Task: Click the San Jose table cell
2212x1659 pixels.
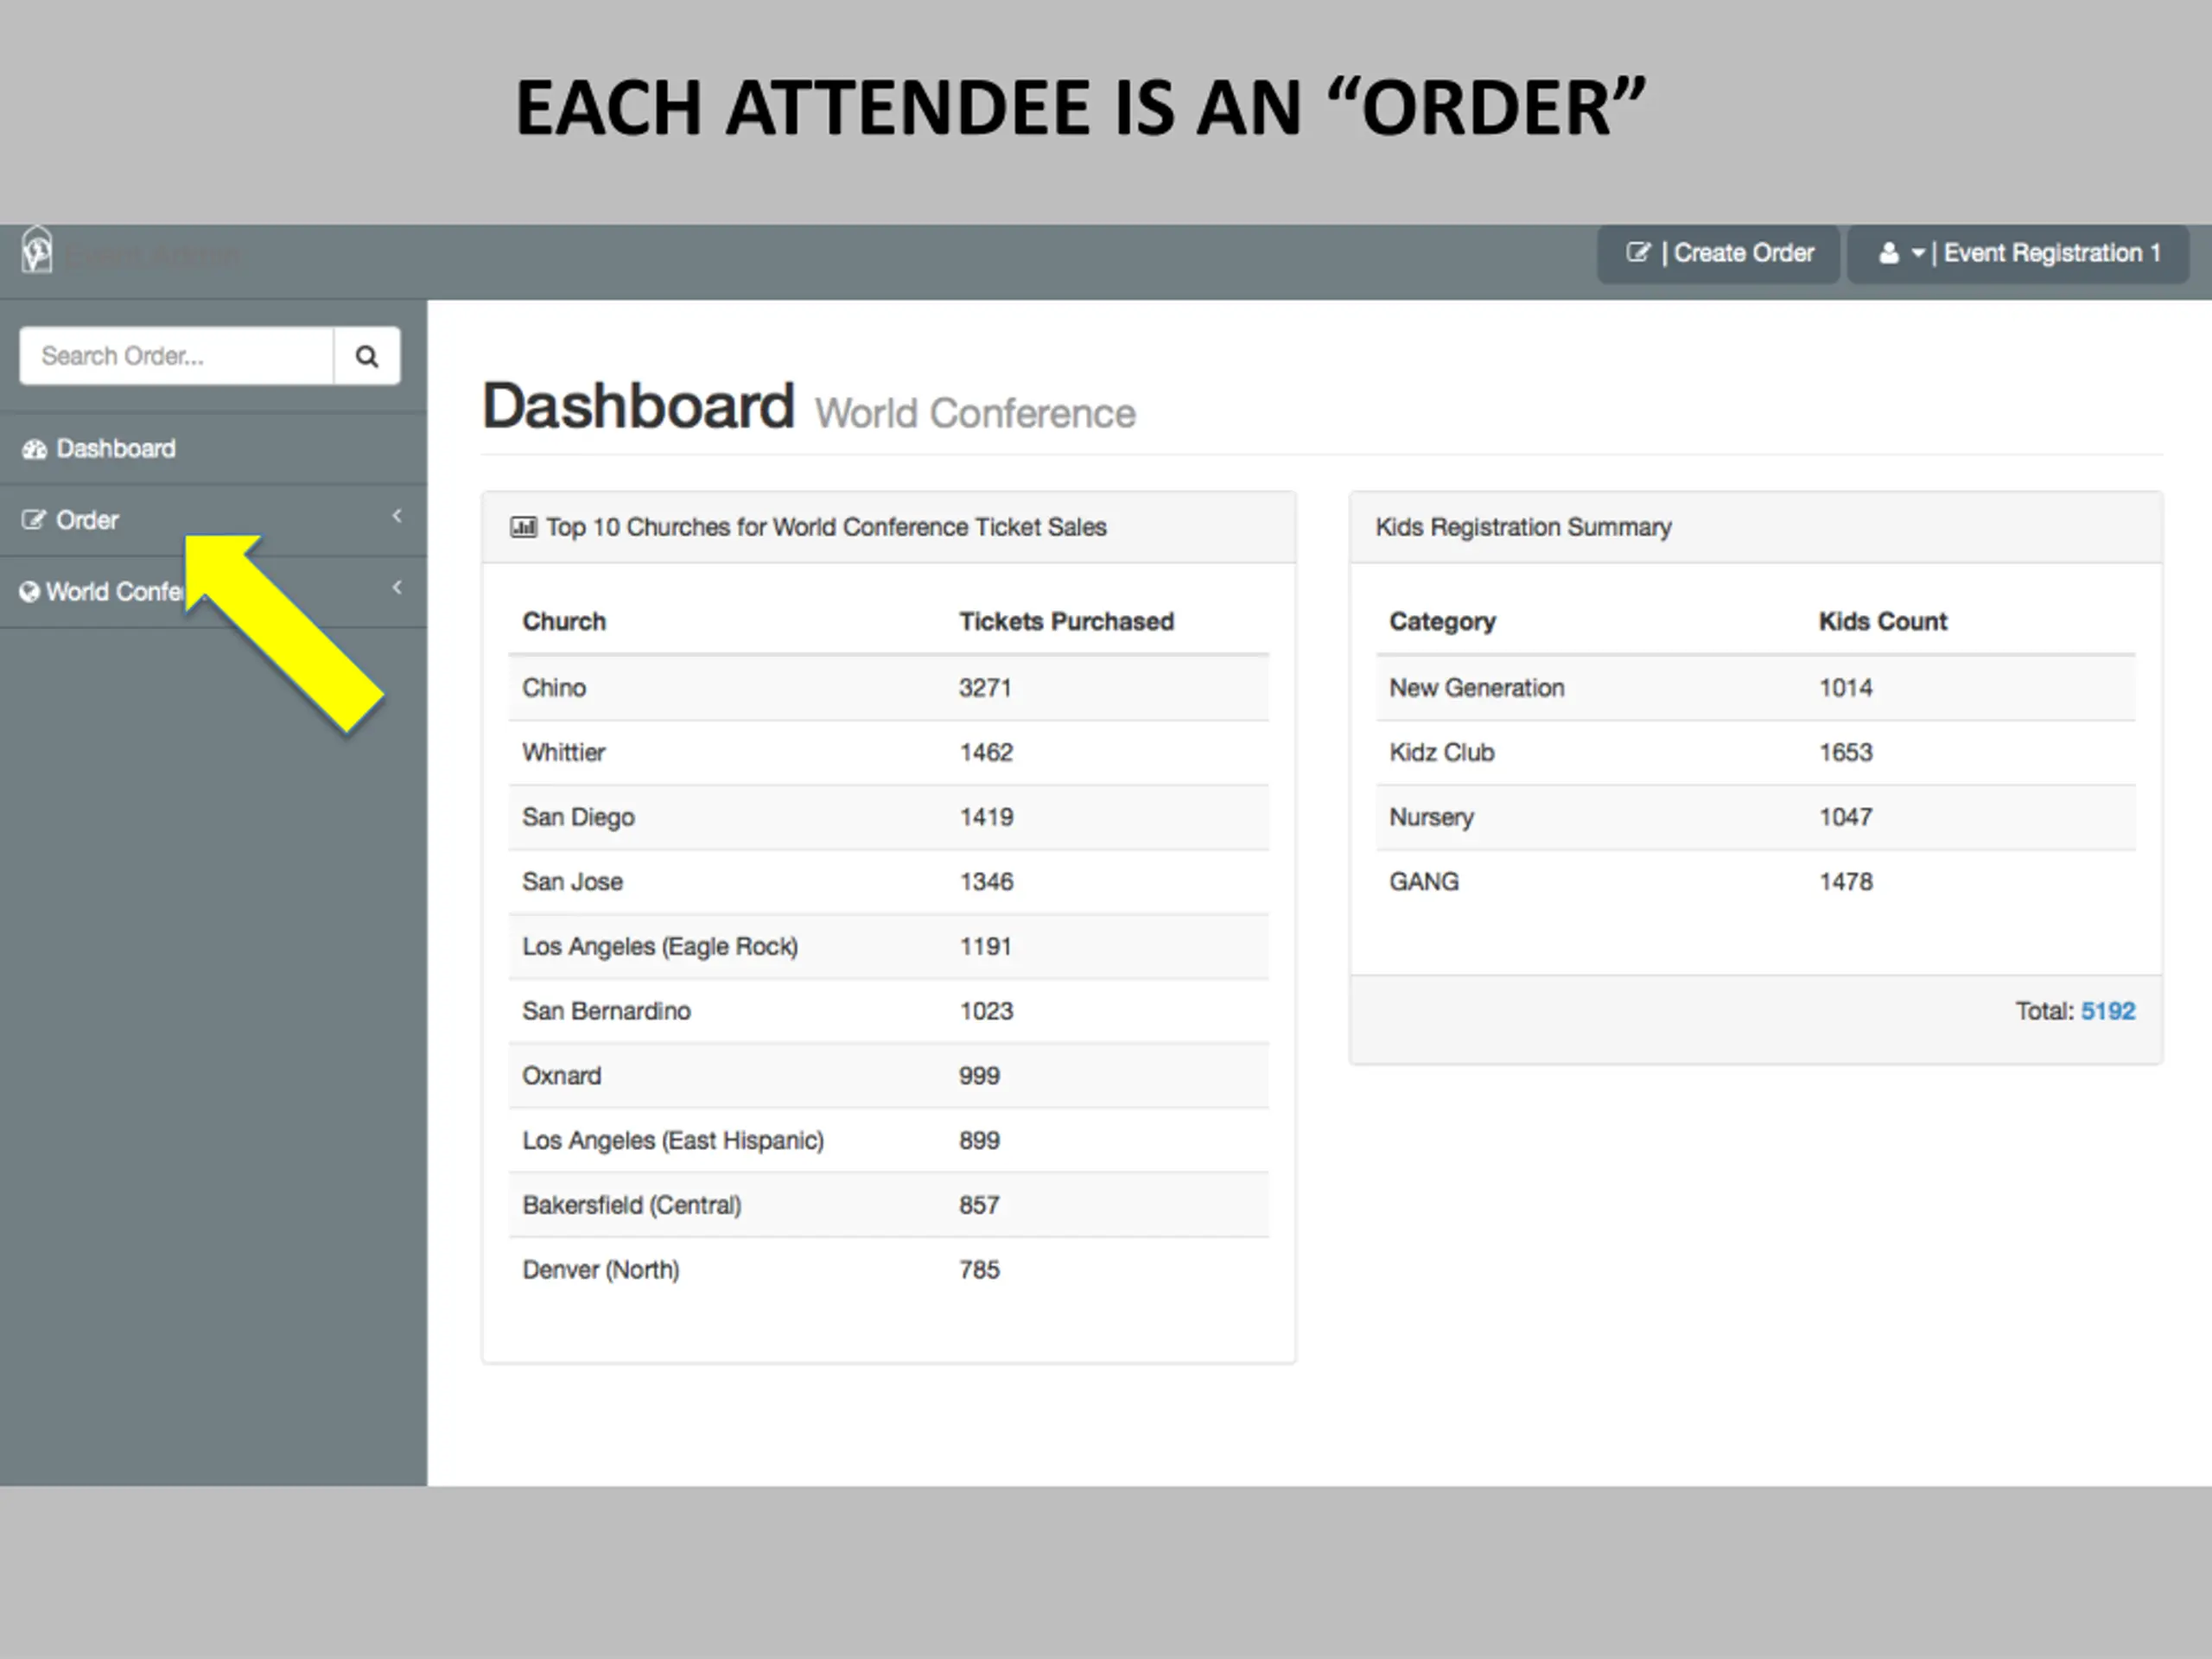Action: tap(572, 882)
